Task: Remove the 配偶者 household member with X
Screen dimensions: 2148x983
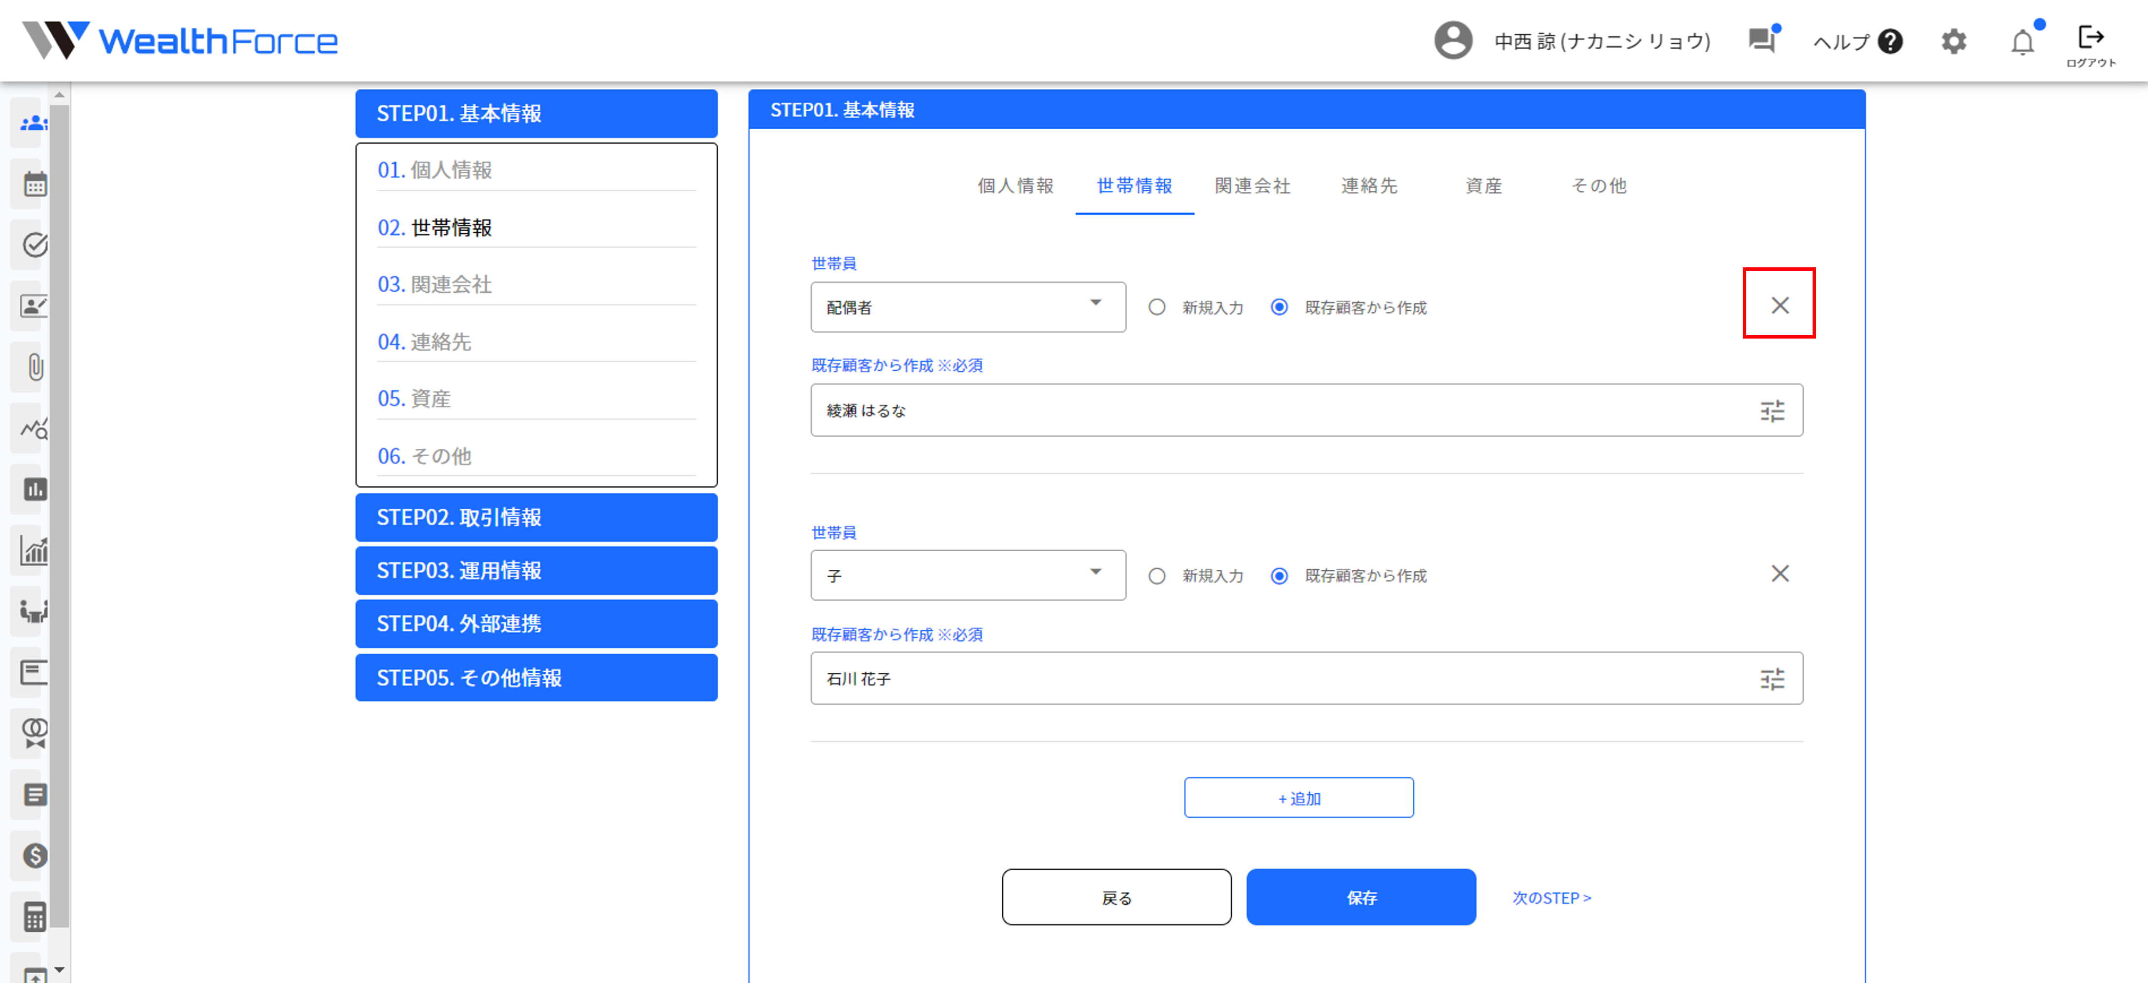Action: (1779, 305)
